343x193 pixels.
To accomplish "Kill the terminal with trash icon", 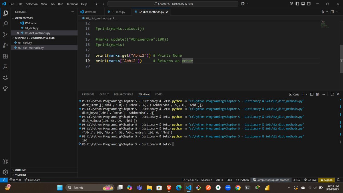I will (317, 94).
